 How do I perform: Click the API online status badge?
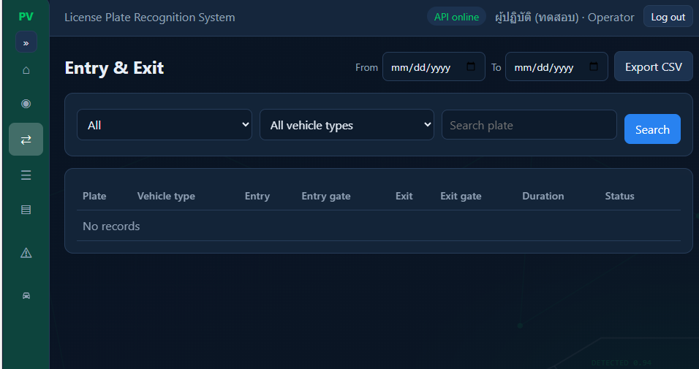(456, 17)
